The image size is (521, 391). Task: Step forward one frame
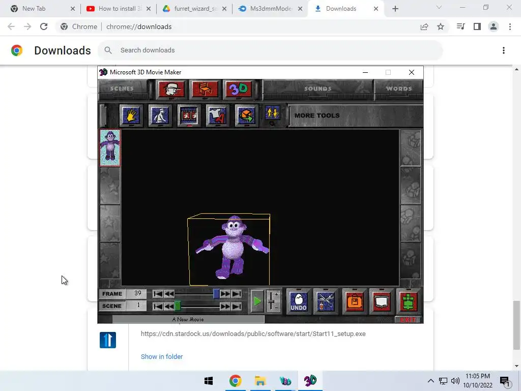click(x=225, y=294)
